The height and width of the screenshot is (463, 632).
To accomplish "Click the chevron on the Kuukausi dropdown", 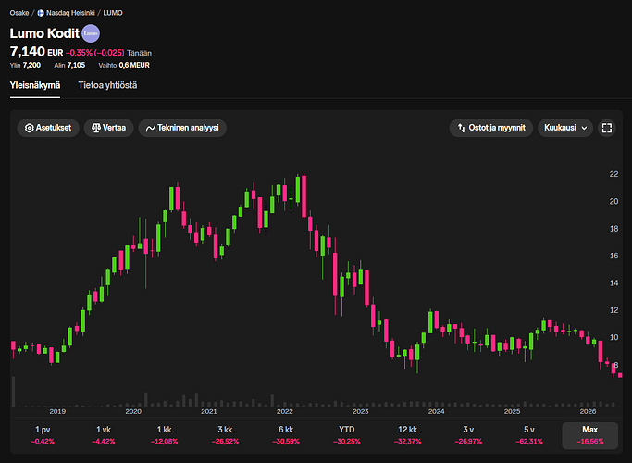I will click(x=584, y=129).
